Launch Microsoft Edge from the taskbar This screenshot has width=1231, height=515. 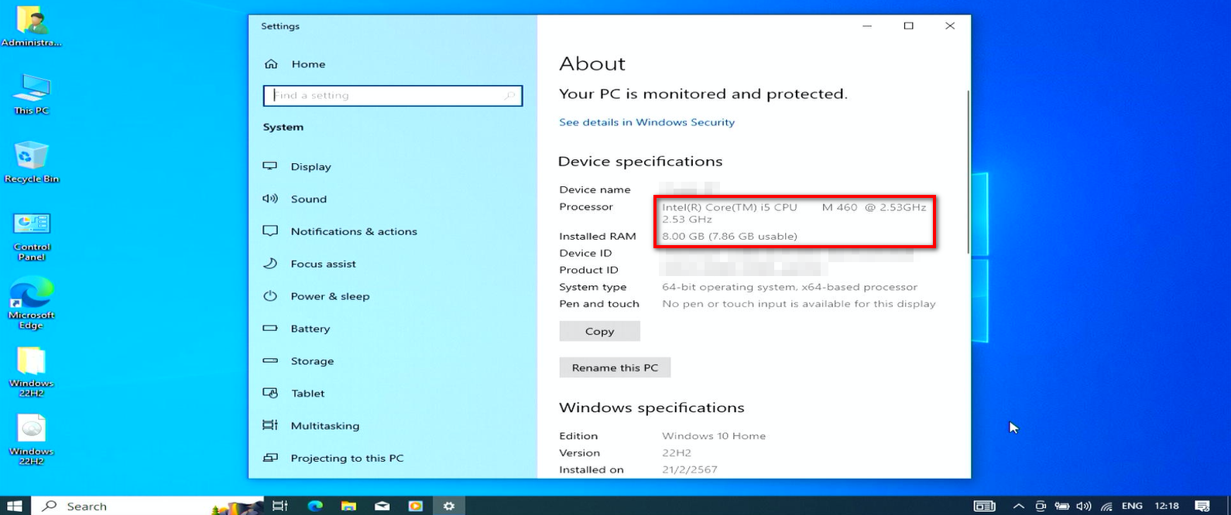(x=315, y=506)
